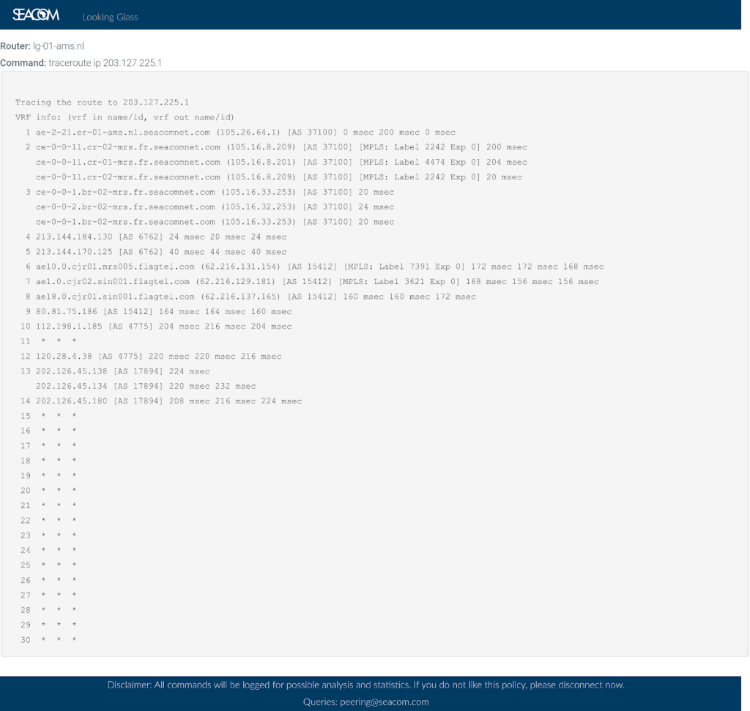Click the traceroute ip 203.127.225.1 command text

tap(105, 63)
